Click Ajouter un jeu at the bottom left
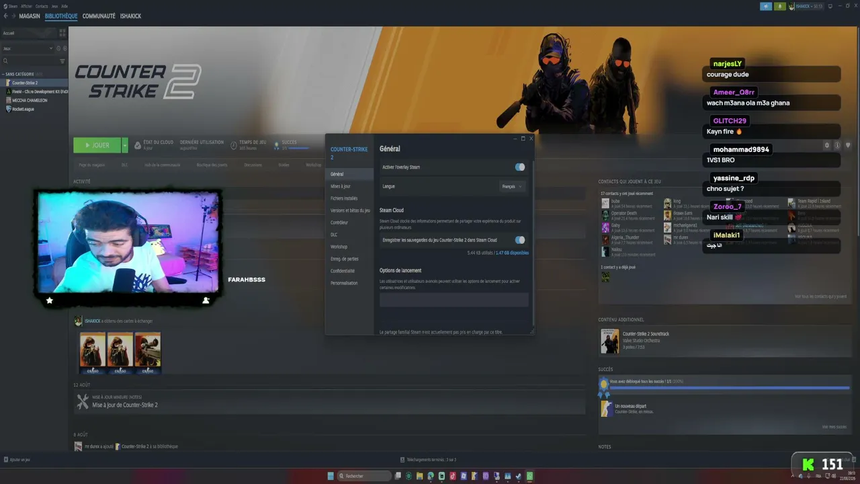 point(17,460)
